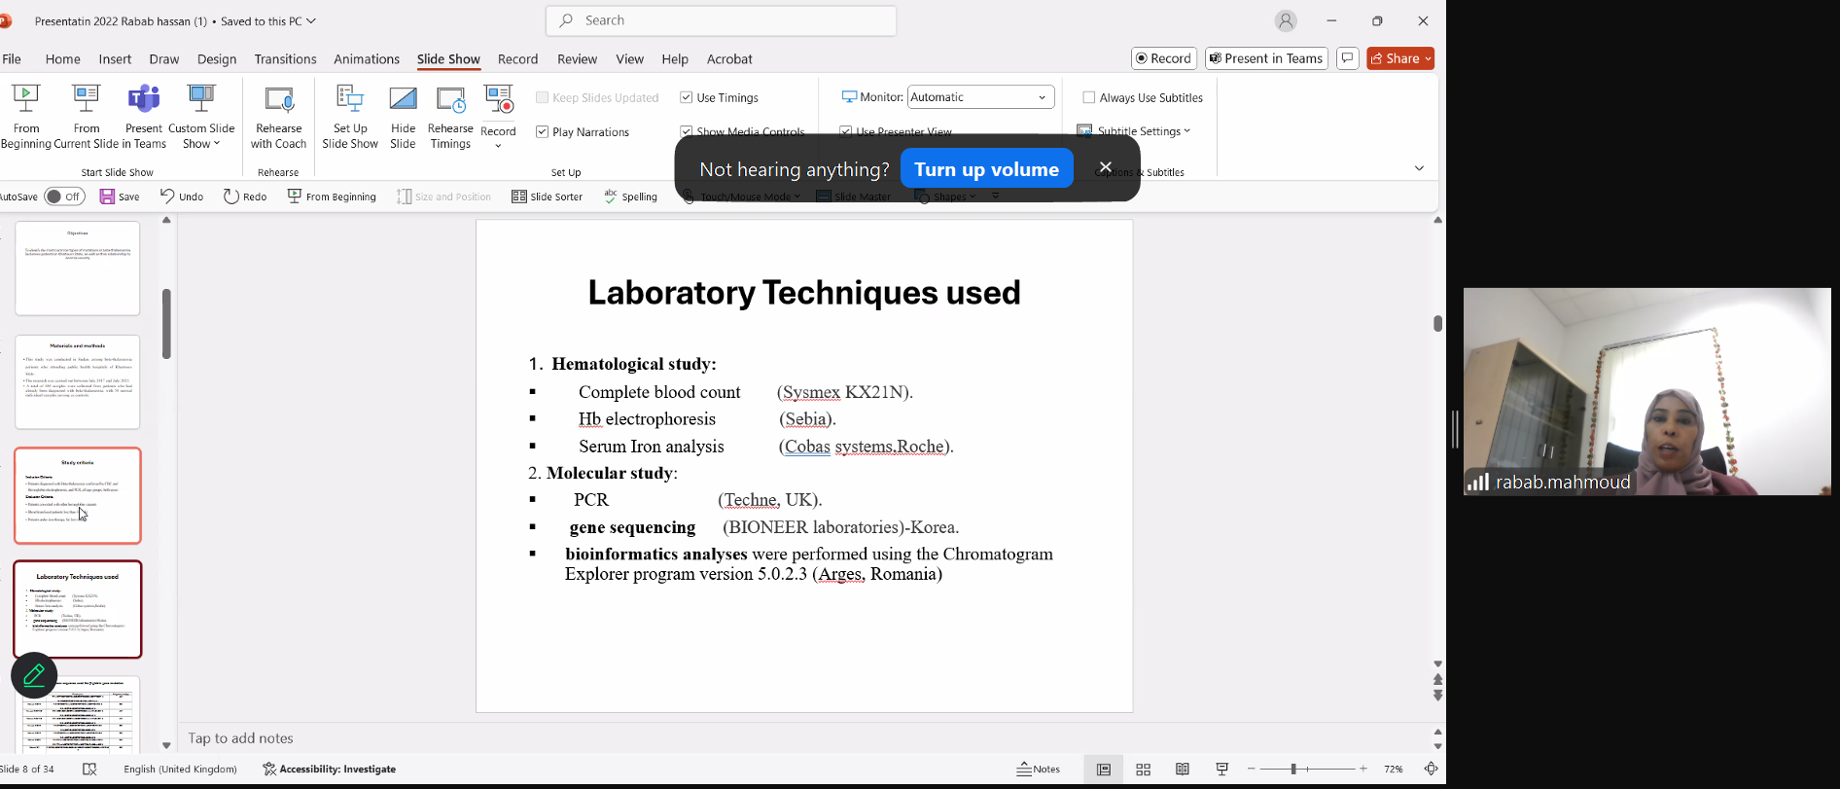This screenshot has height=789, width=1840.
Task: Click the green pen annotation icon
Action: point(34,675)
